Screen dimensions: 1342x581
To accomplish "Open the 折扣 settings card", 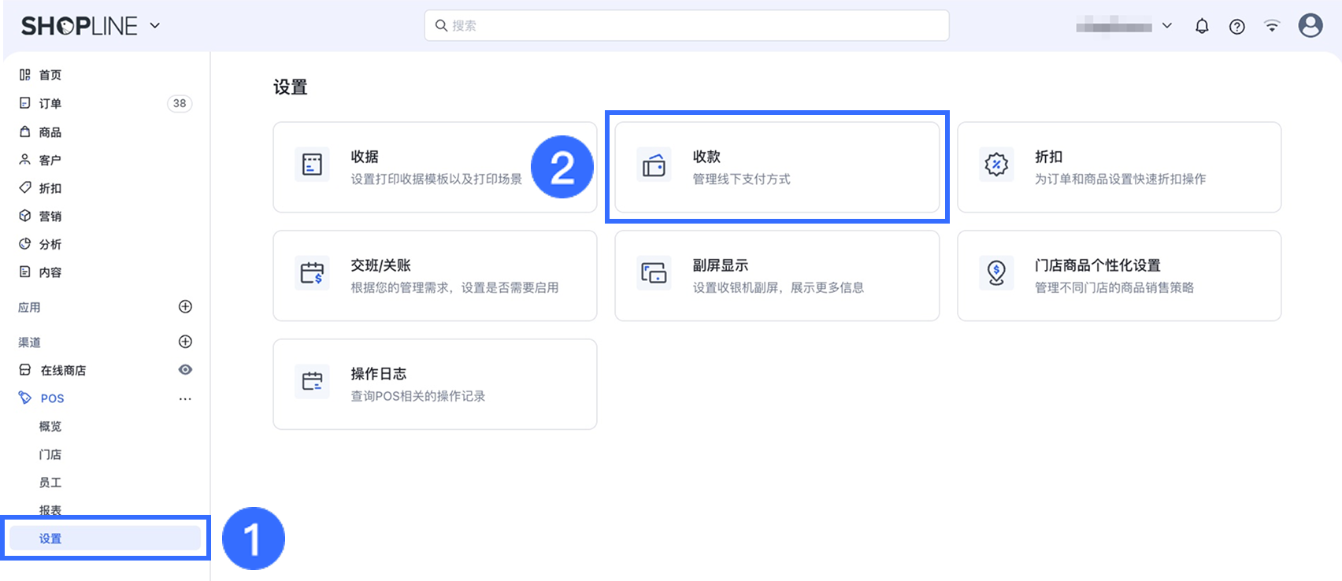I will pos(1119,167).
